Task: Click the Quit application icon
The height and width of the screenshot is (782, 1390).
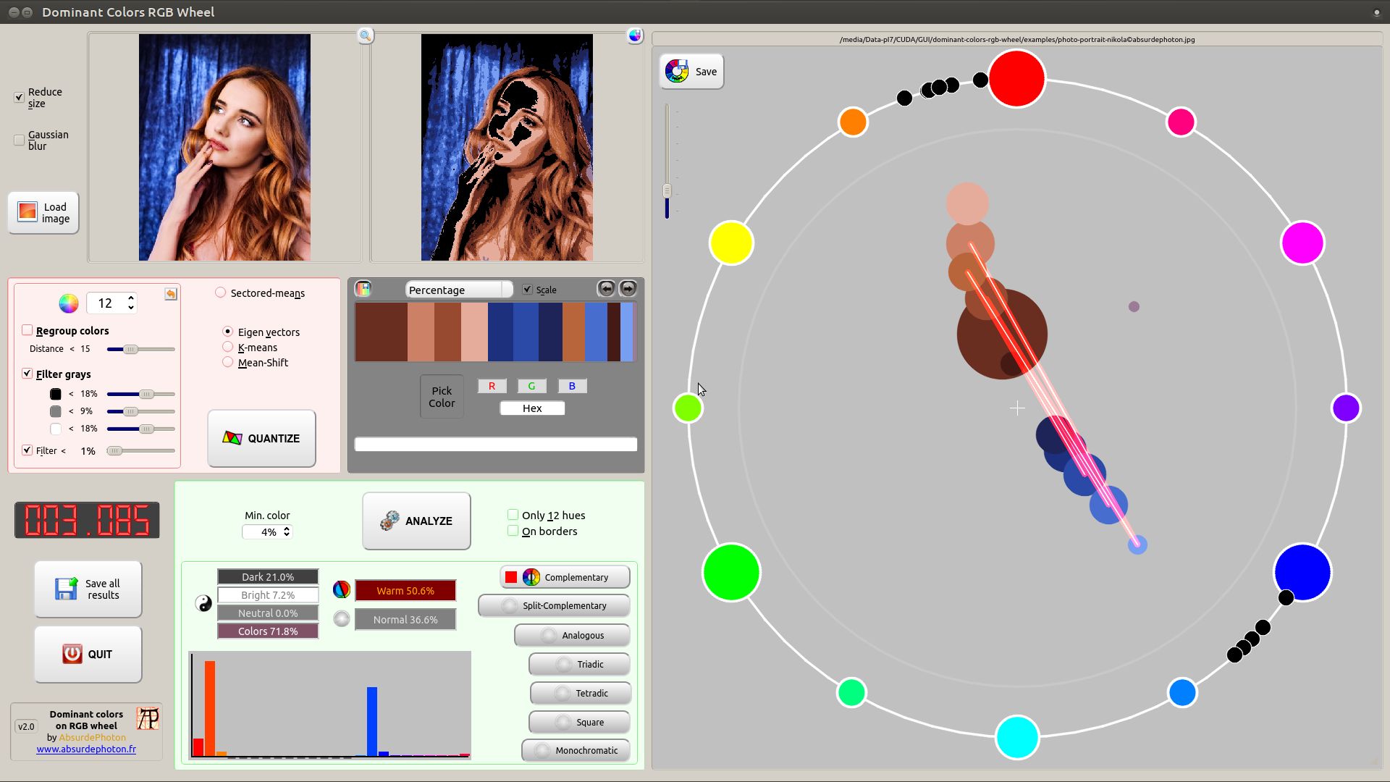Action: 72,654
